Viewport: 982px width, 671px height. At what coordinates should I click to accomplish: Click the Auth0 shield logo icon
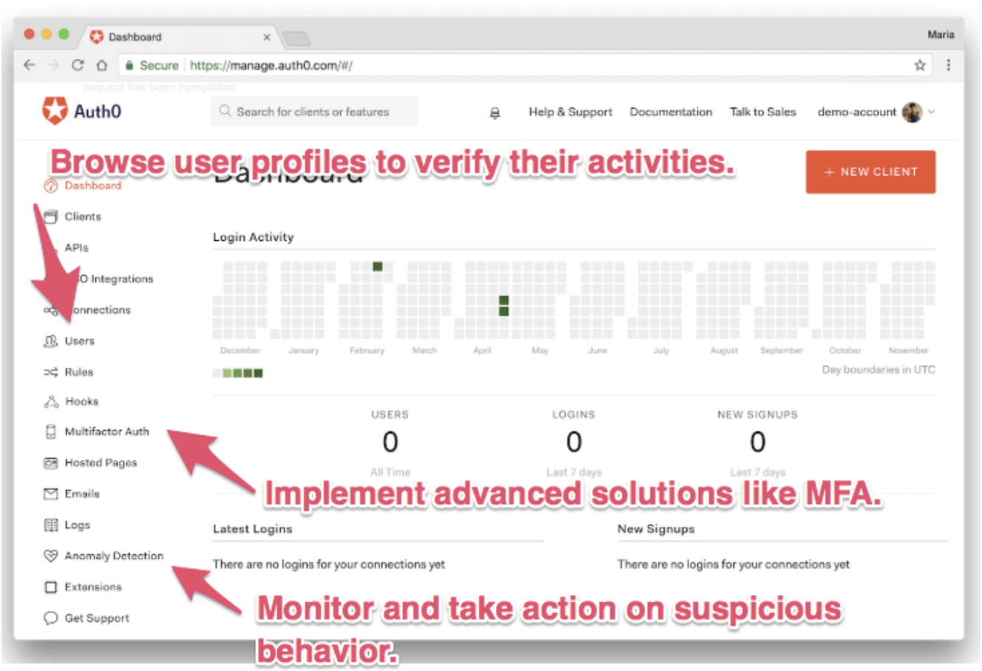(x=54, y=111)
